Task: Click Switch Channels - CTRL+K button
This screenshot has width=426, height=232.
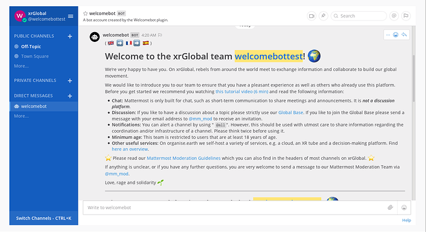Action: point(43,218)
